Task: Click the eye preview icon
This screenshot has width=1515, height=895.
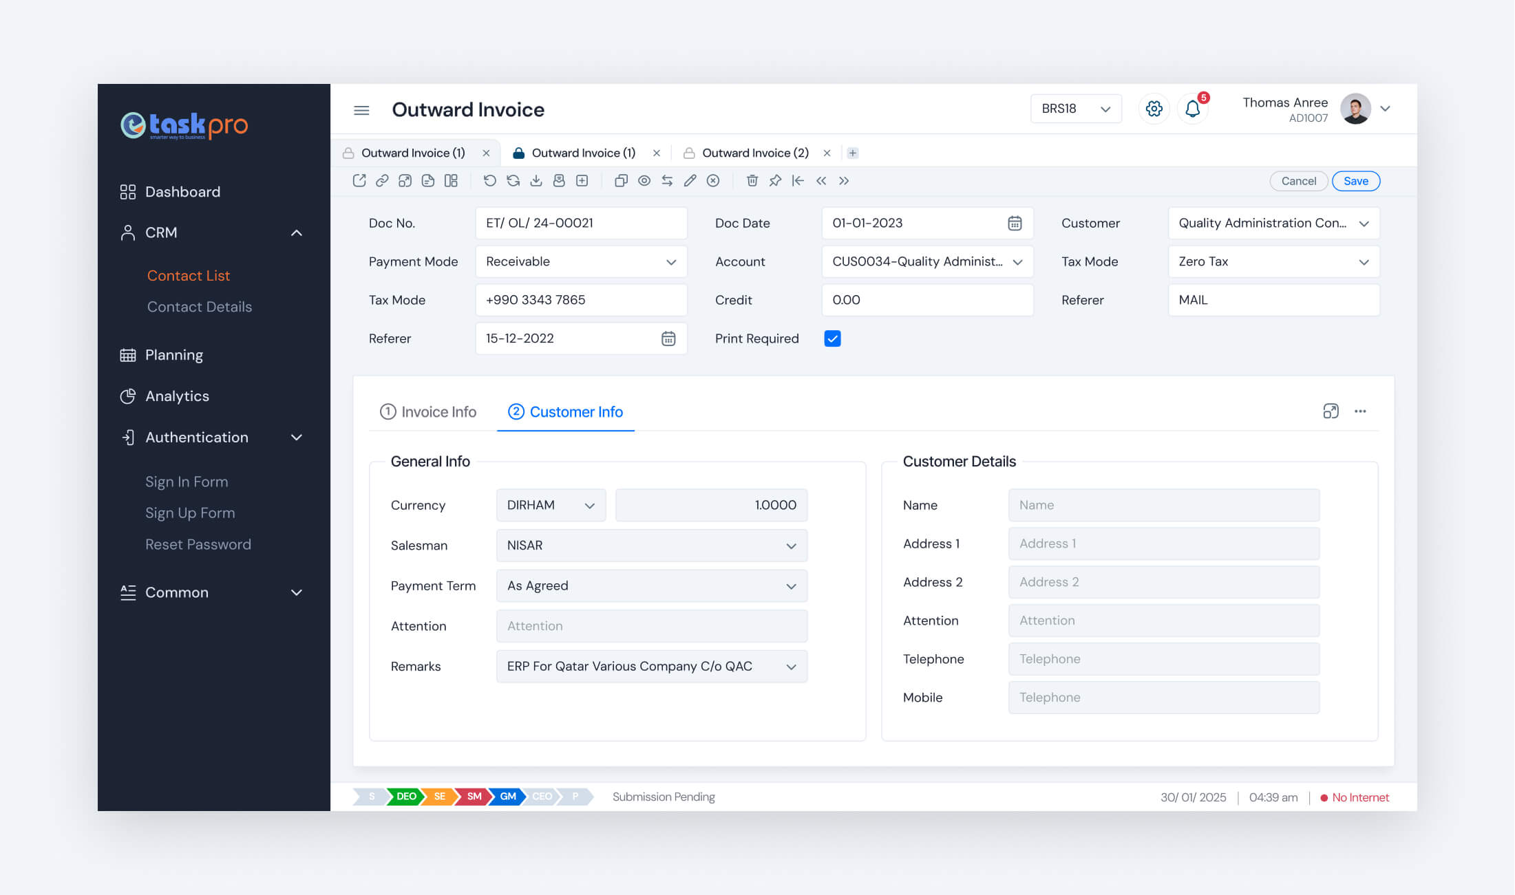Action: pyautogui.click(x=644, y=181)
